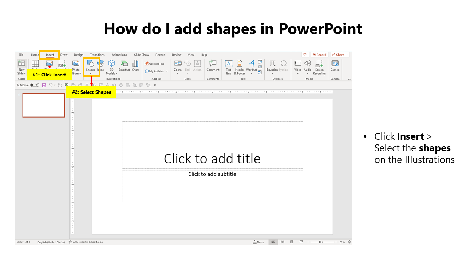Open the Customize Quick Access Toolbar arrow
The height and width of the screenshot is (262, 466).
tap(155, 85)
